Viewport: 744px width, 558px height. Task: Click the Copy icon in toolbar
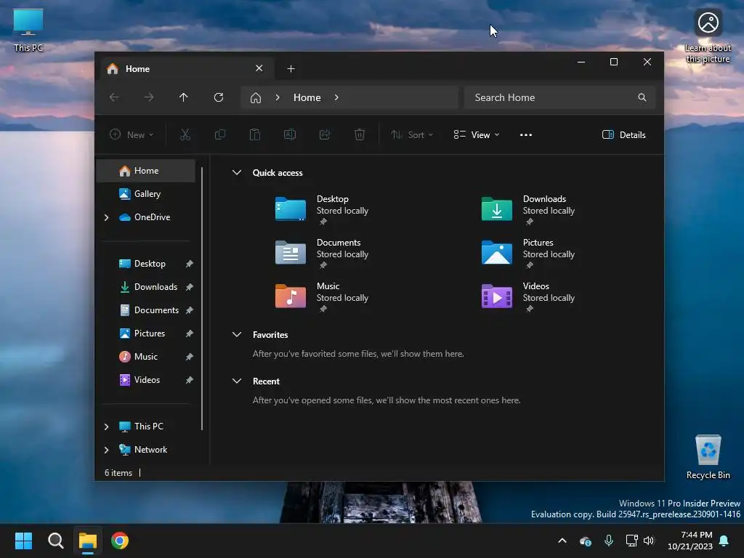pyautogui.click(x=219, y=134)
